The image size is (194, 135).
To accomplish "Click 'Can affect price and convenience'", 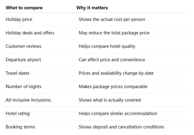I will pos(112,60).
